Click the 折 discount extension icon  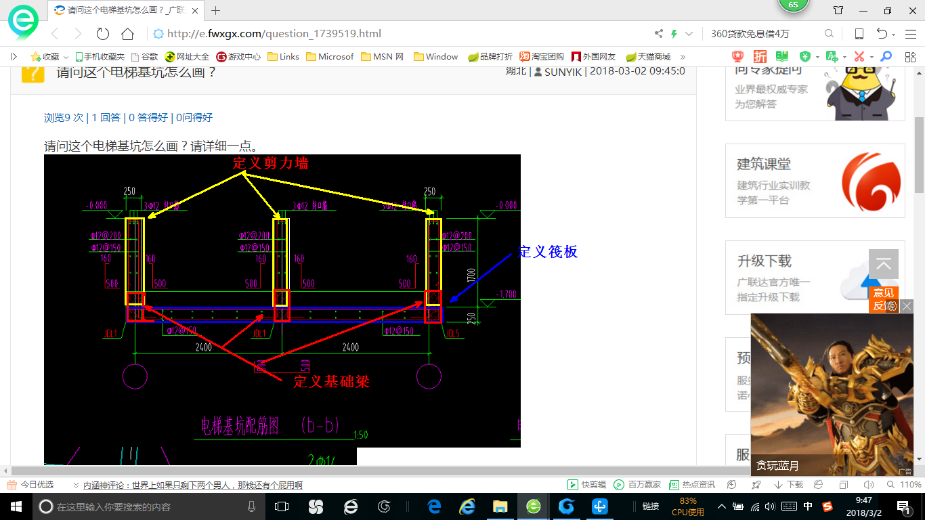[760, 57]
